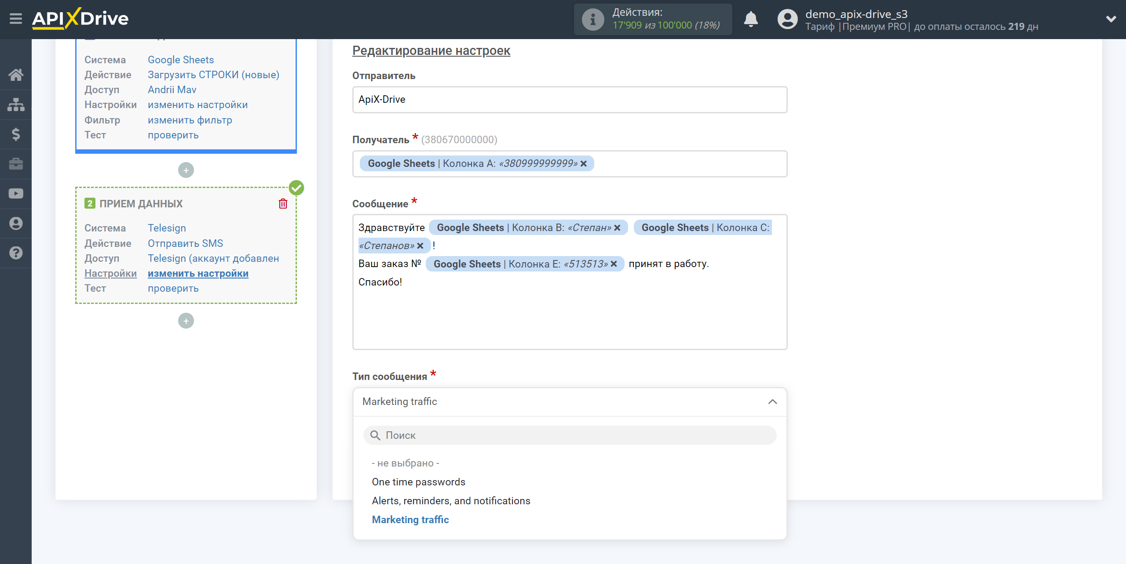Click the Настройки label in Telesign block
Screen dimensions: 1126x564
click(110, 273)
